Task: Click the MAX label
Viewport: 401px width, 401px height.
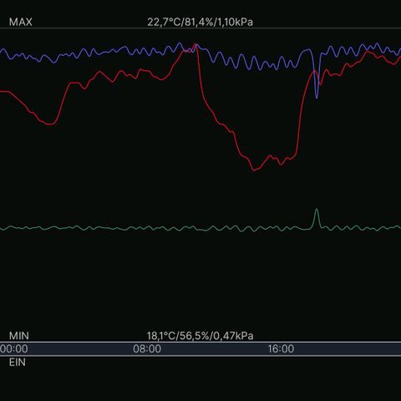Action: click(21, 22)
